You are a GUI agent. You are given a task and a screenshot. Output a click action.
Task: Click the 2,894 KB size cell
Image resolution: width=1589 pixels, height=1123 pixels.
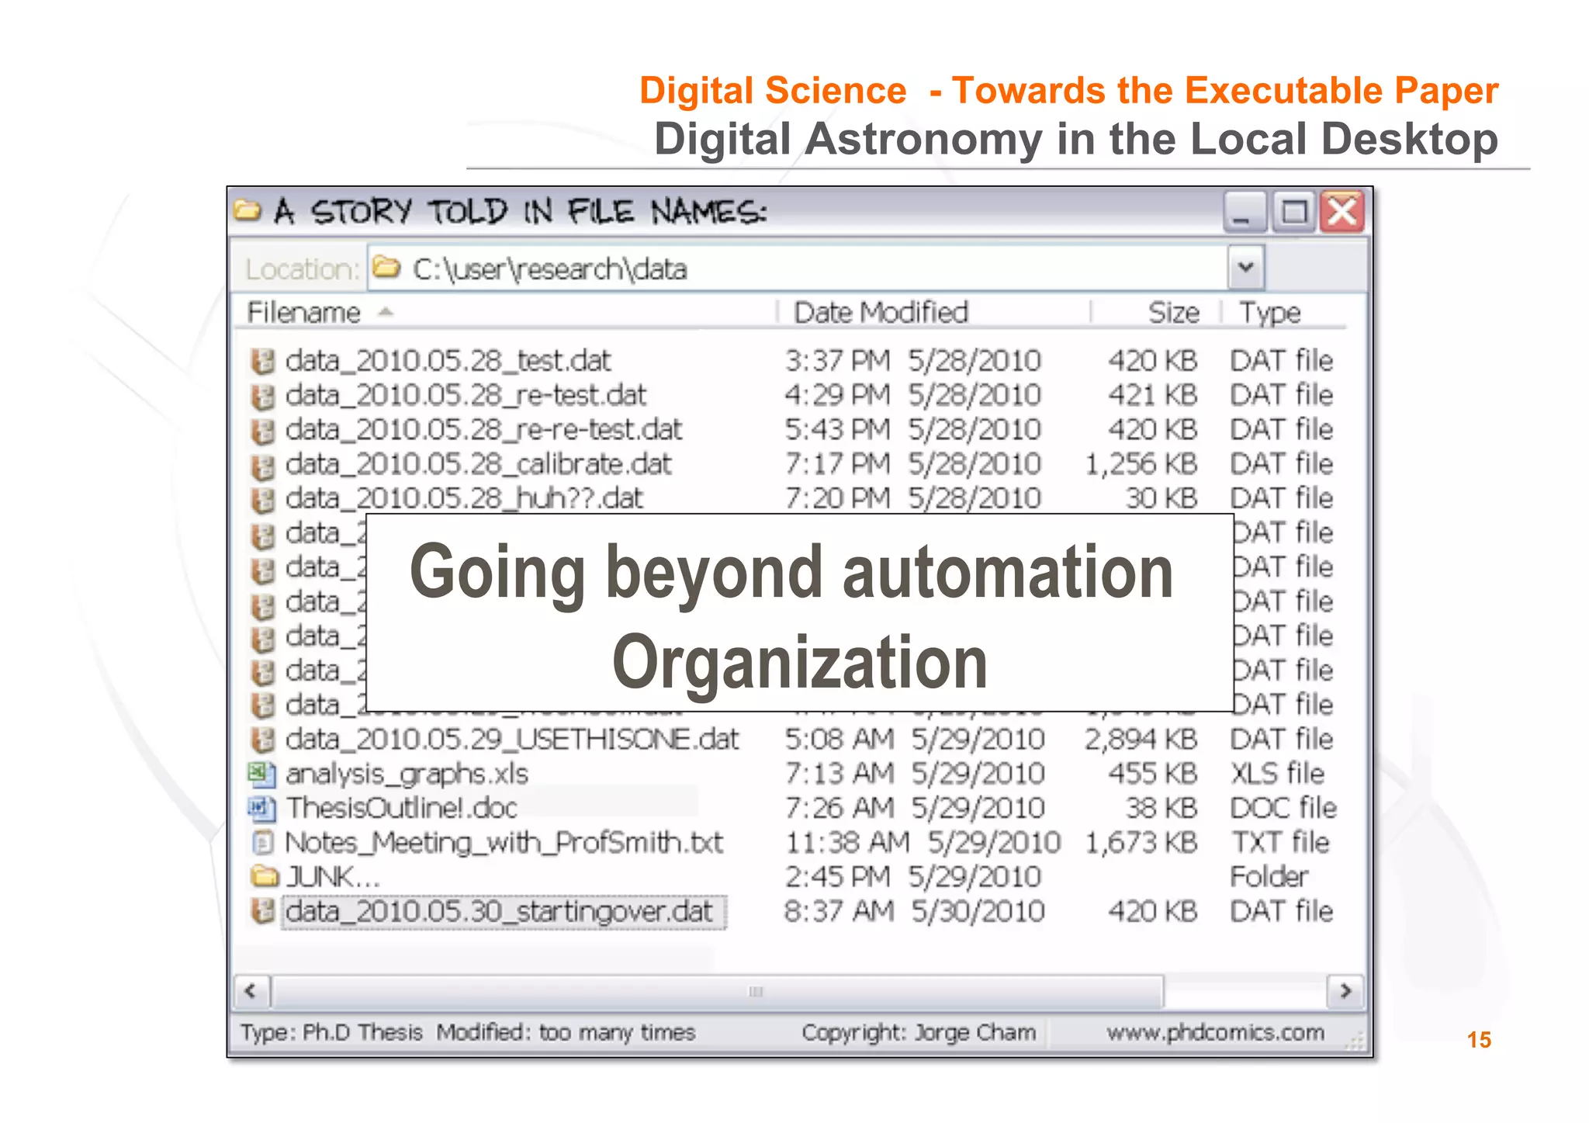1141,740
